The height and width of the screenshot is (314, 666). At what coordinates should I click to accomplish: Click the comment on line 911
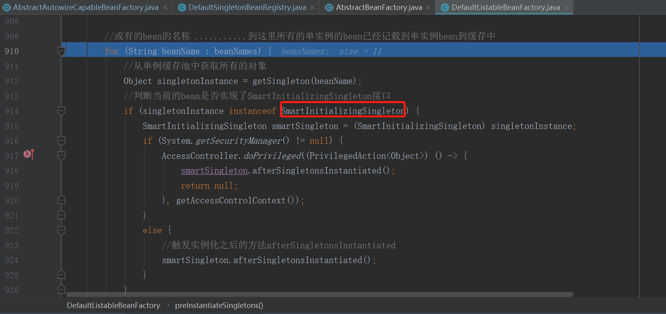(195, 66)
